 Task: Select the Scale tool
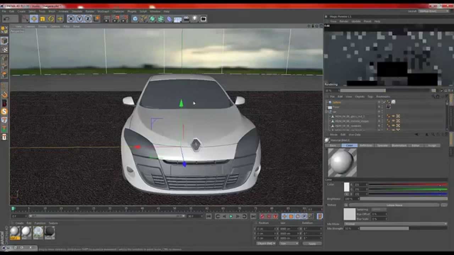coord(43,19)
